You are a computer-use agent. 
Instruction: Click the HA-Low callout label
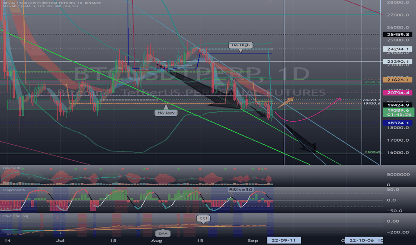tap(166, 113)
